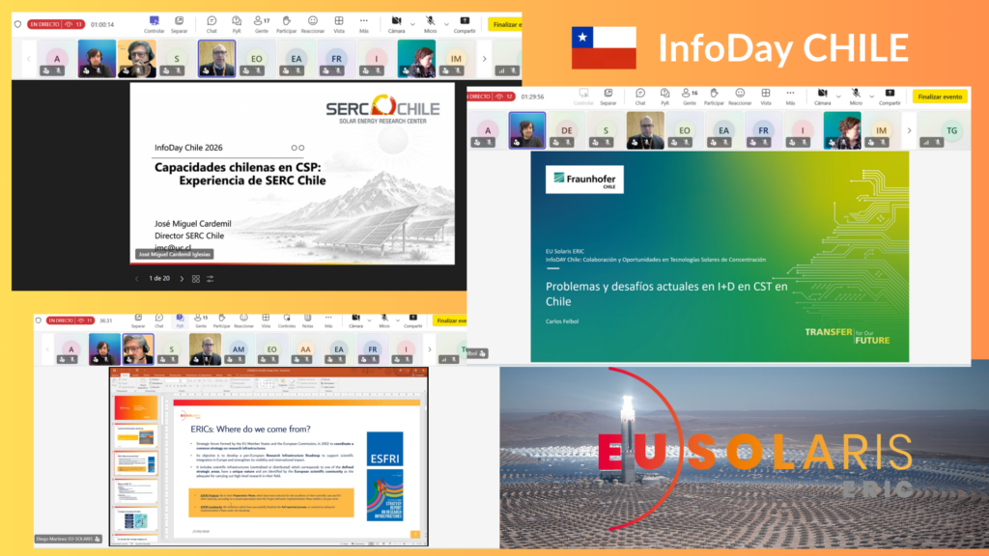This screenshot has width=989, height=556.
Task: Open PyR panel in Fraunhofer meeting window
Action: tap(664, 97)
